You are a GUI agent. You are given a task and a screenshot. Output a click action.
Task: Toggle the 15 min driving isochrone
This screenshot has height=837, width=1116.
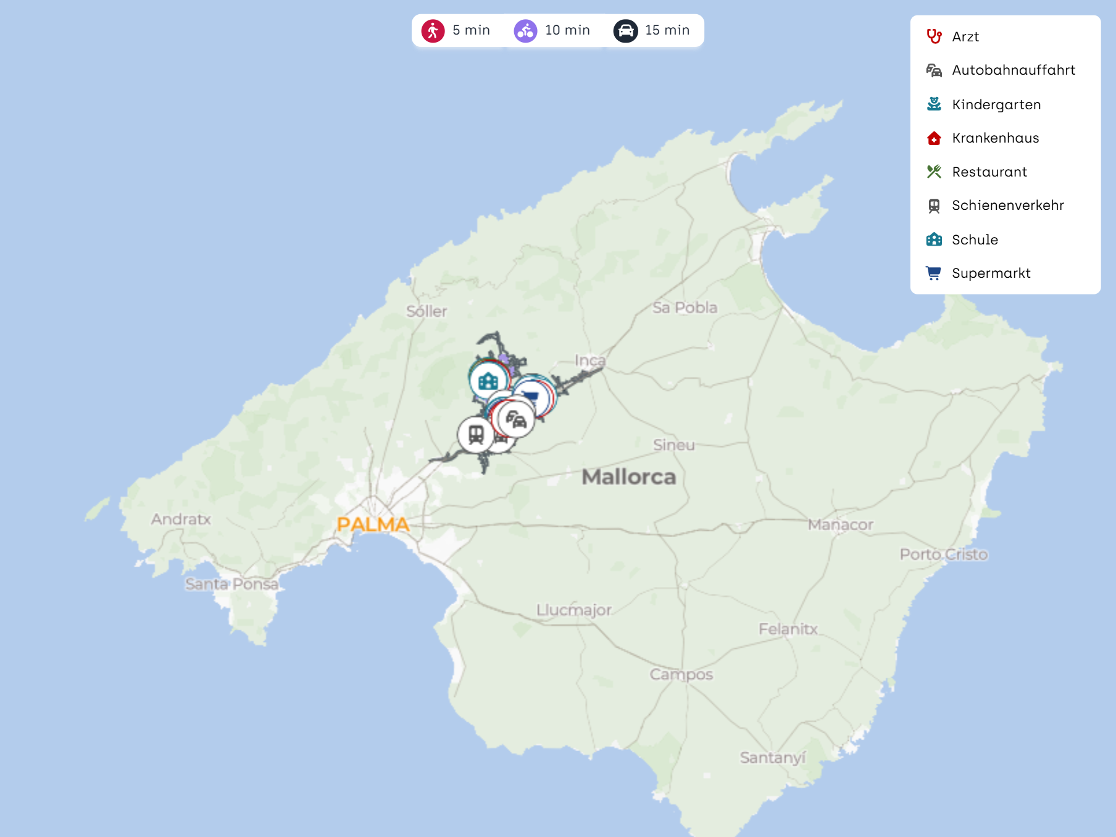[652, 30]
